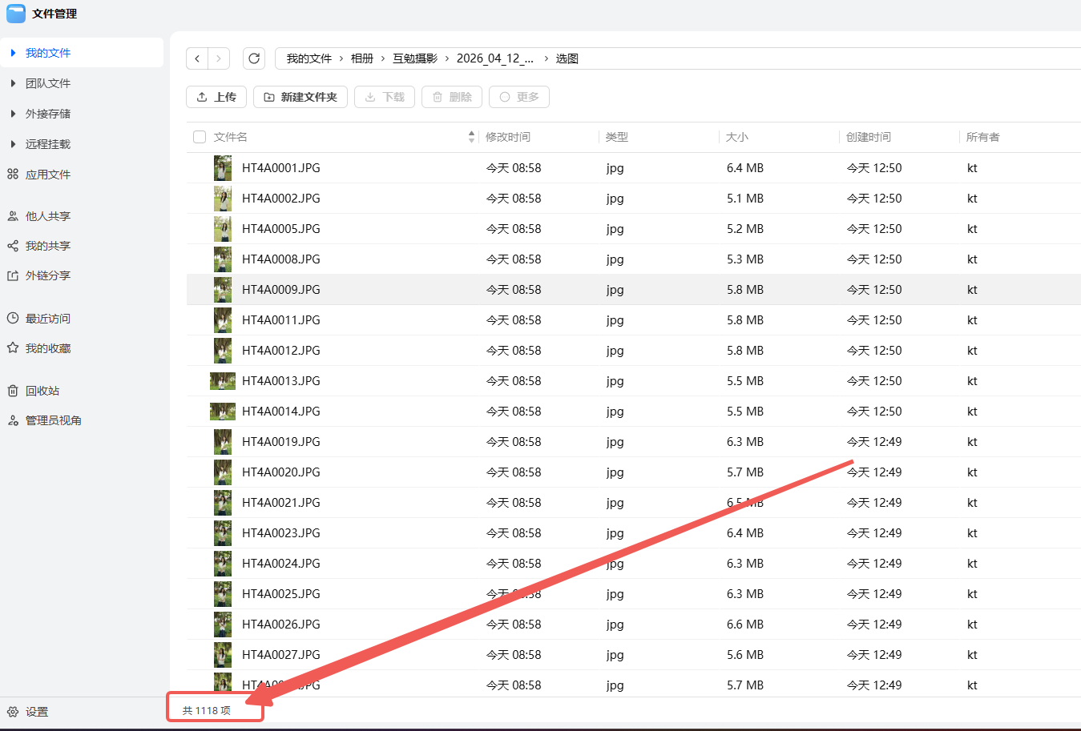Click the back navigation arrow
The width and height of the screenshot is (1081, 731).
197,58
